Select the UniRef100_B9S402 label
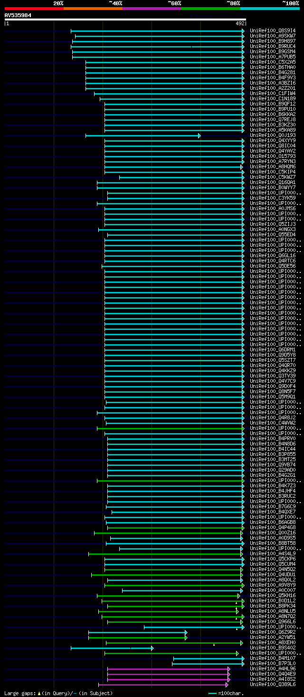 point(273,648)
